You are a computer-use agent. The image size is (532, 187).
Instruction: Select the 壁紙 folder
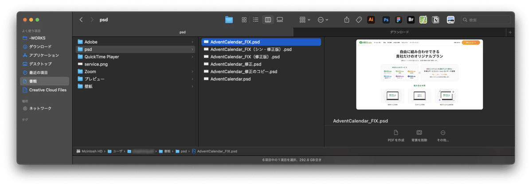(x=135, y=86)
